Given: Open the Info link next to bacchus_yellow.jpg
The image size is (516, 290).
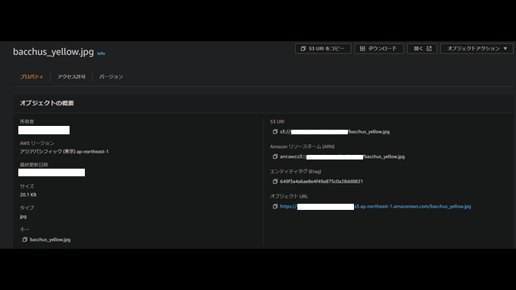Looking at the screenshot, I should point(101,53).
